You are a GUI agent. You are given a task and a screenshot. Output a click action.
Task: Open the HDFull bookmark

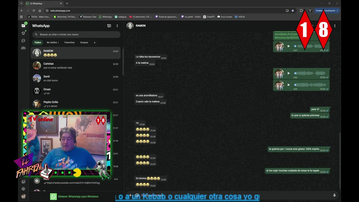click(x=240, y=17)
